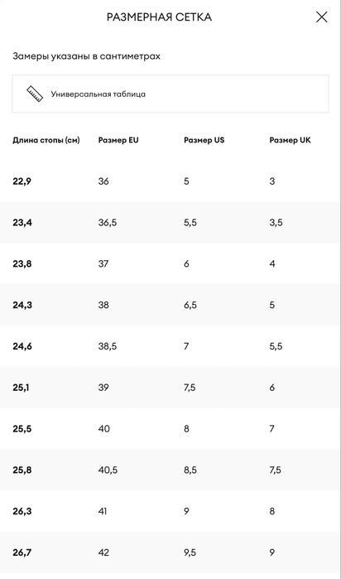This screenshot has width=341, height=579.
Task: Click the ruler icon
Action: [x=35, y=94]
